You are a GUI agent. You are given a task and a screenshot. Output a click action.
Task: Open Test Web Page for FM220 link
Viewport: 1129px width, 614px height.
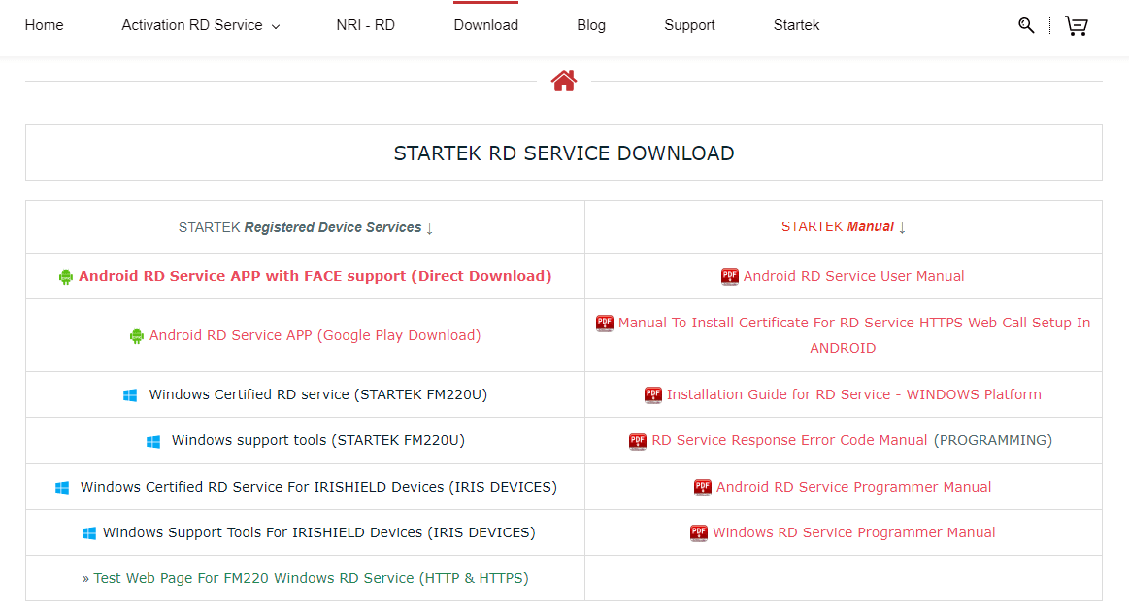[x=311, y=578]
